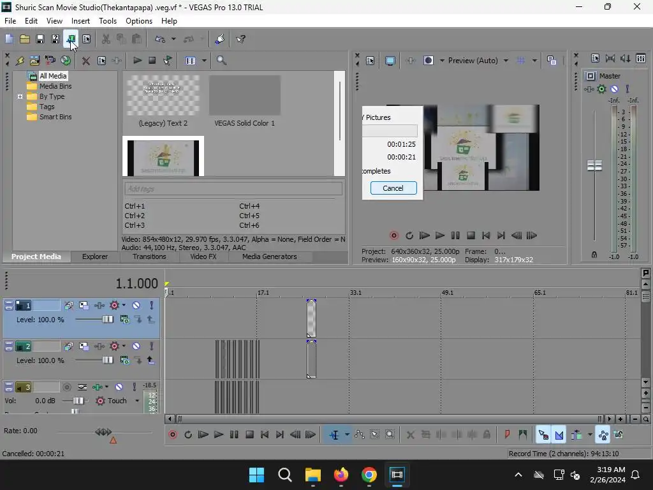This screenshot has width=653, height=490.
Task: Select Smart Bins folder
Action: click(x=55, y=117)
